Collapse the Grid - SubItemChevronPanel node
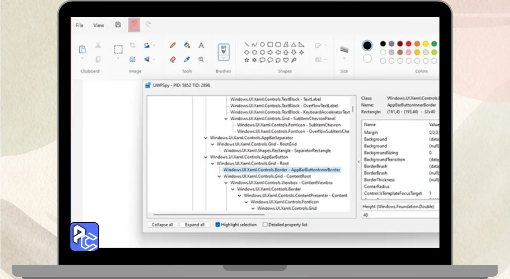The height and width of the screenshot is (279, 510). (x=226, y=119)
